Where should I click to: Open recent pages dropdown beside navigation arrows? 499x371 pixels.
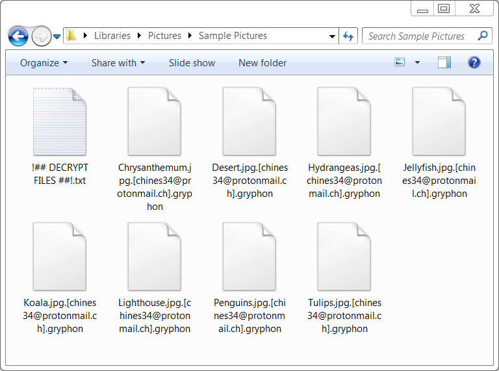57,36
